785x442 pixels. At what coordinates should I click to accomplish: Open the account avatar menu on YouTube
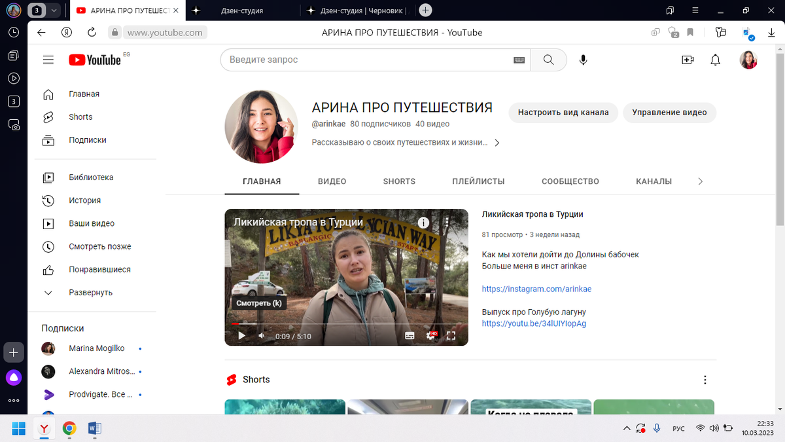pyautogui.click(x=748, y=60)
